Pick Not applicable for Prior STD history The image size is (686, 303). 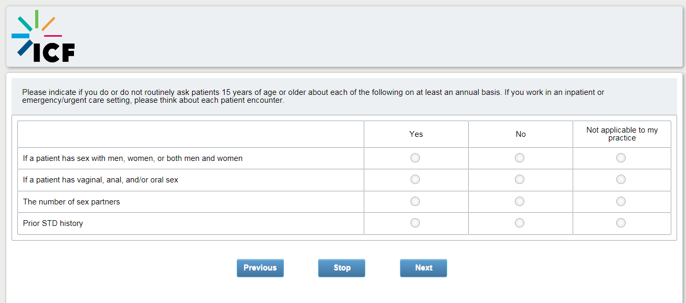(621, 223)
